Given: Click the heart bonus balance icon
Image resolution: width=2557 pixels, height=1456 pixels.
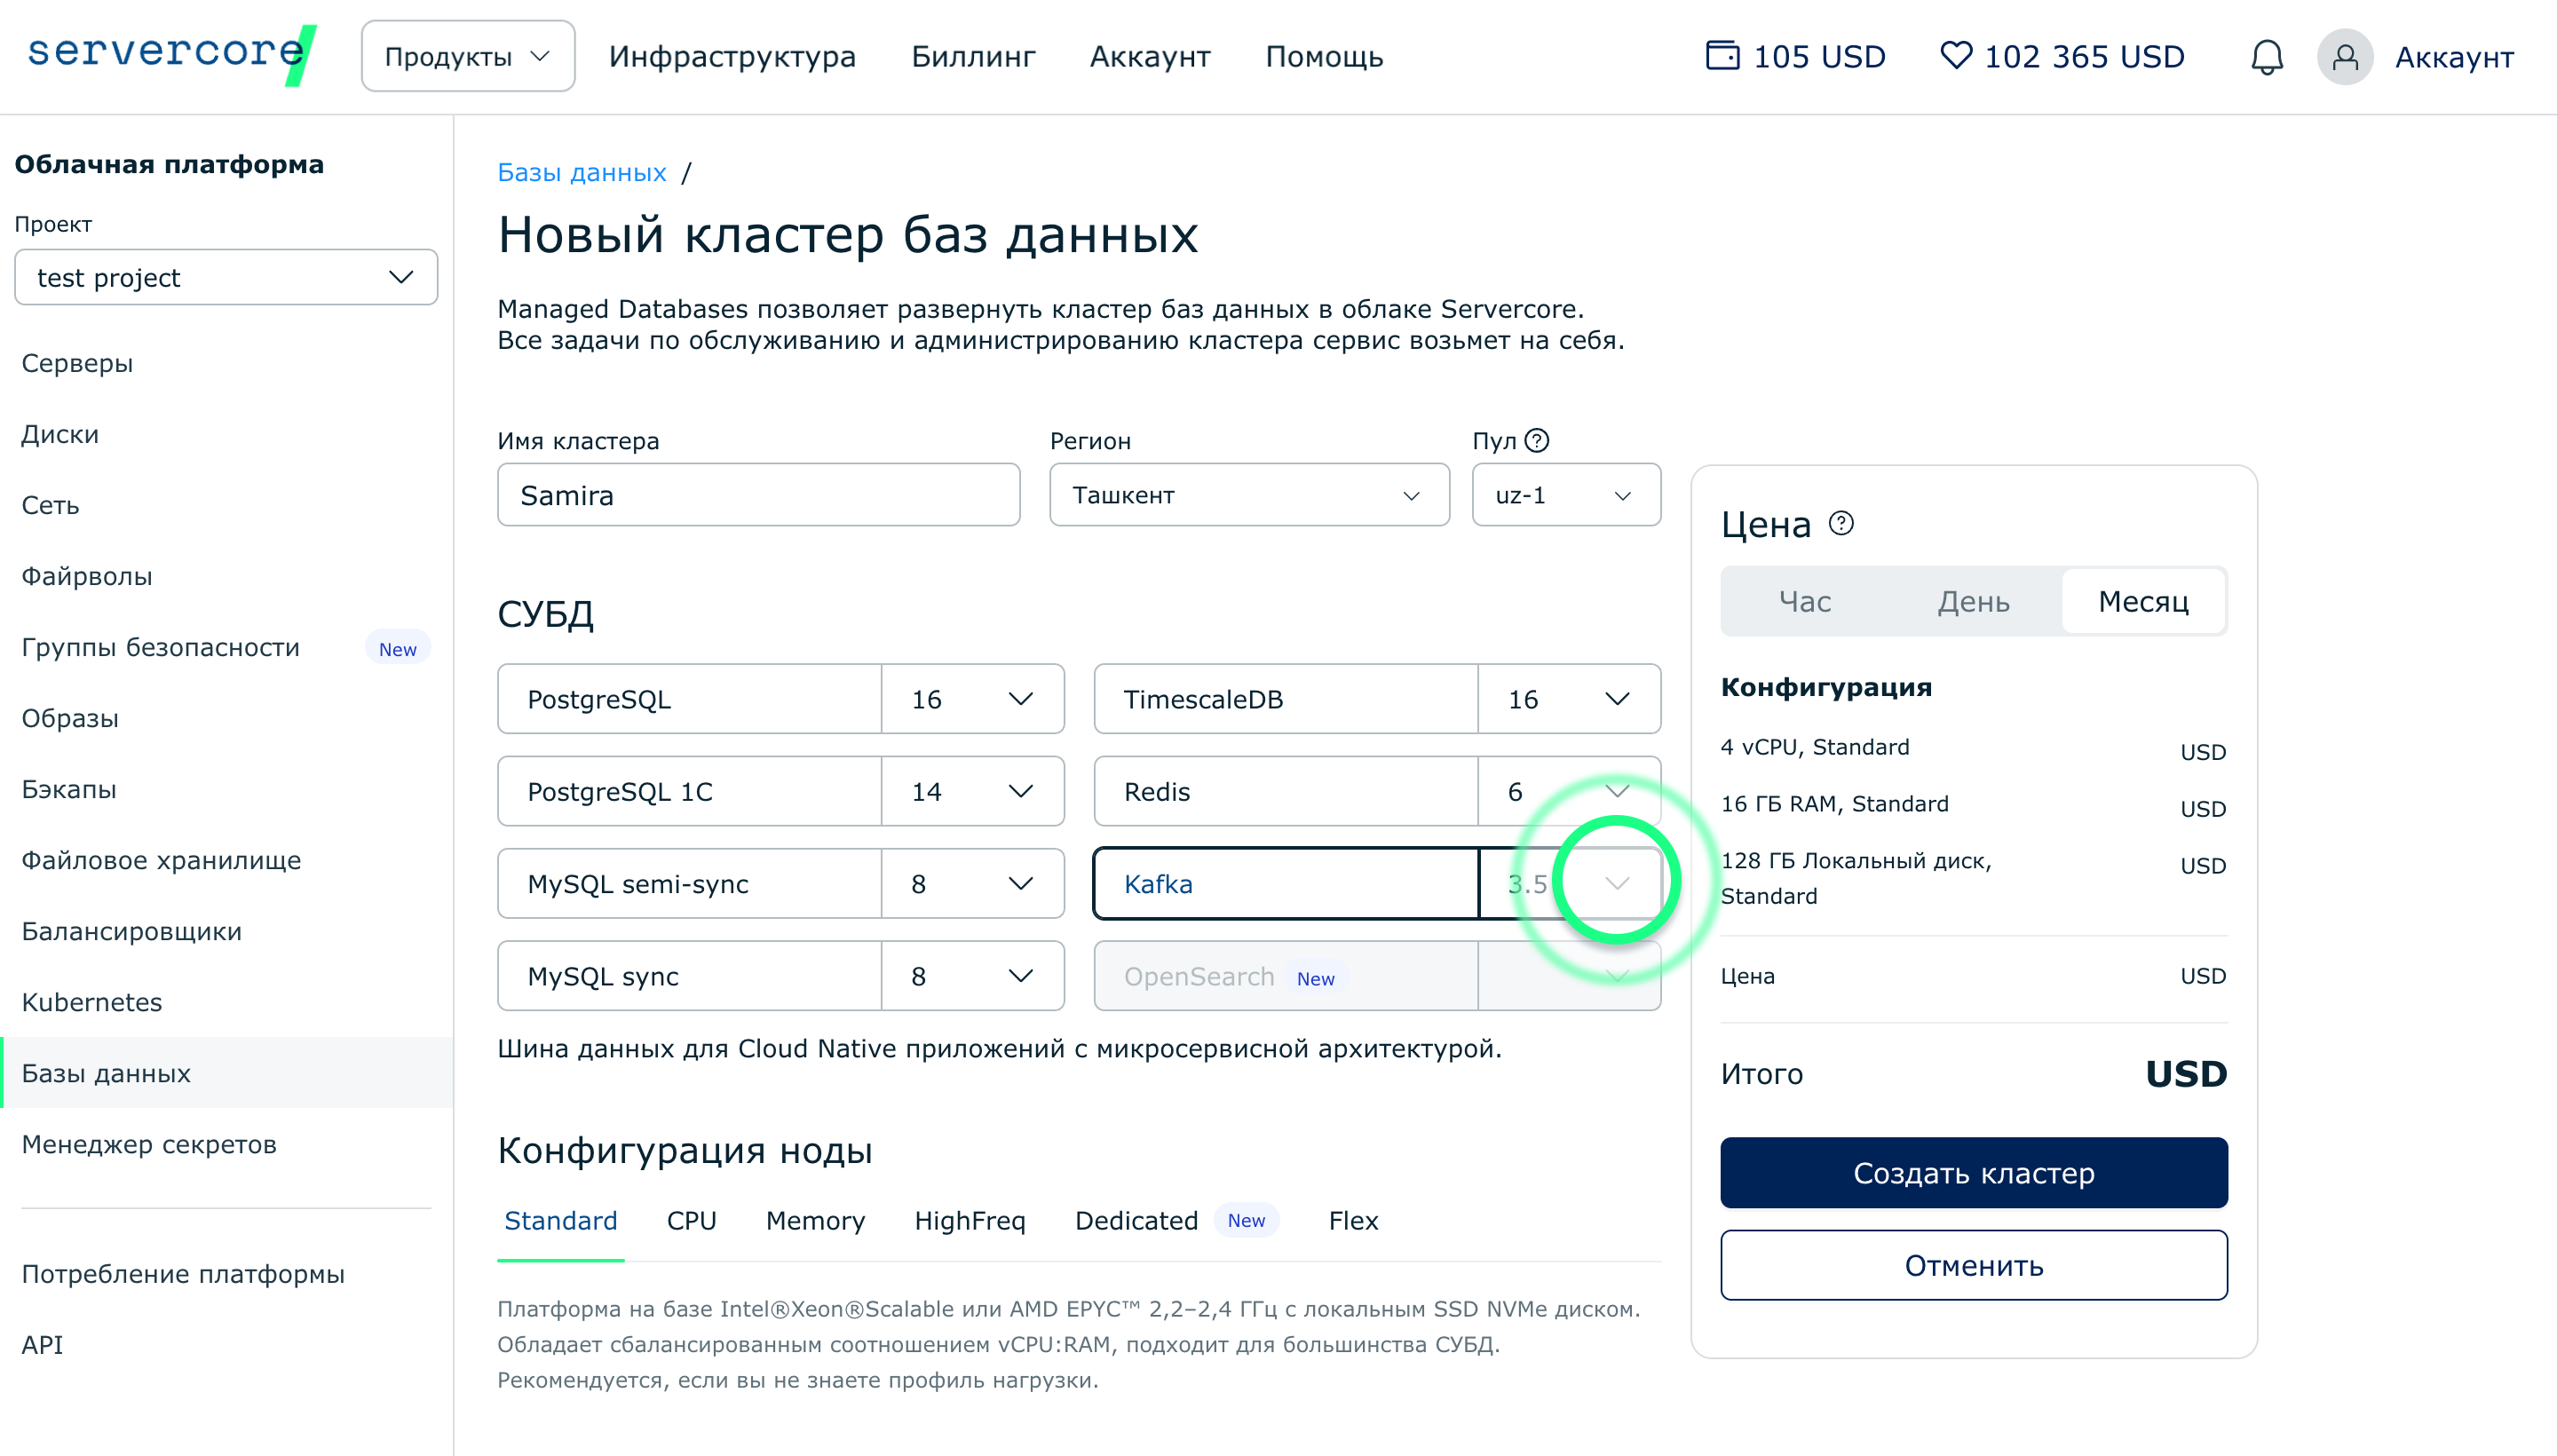Looking at the screenshot, I should pyautogui.click(x=1955, y=55).
